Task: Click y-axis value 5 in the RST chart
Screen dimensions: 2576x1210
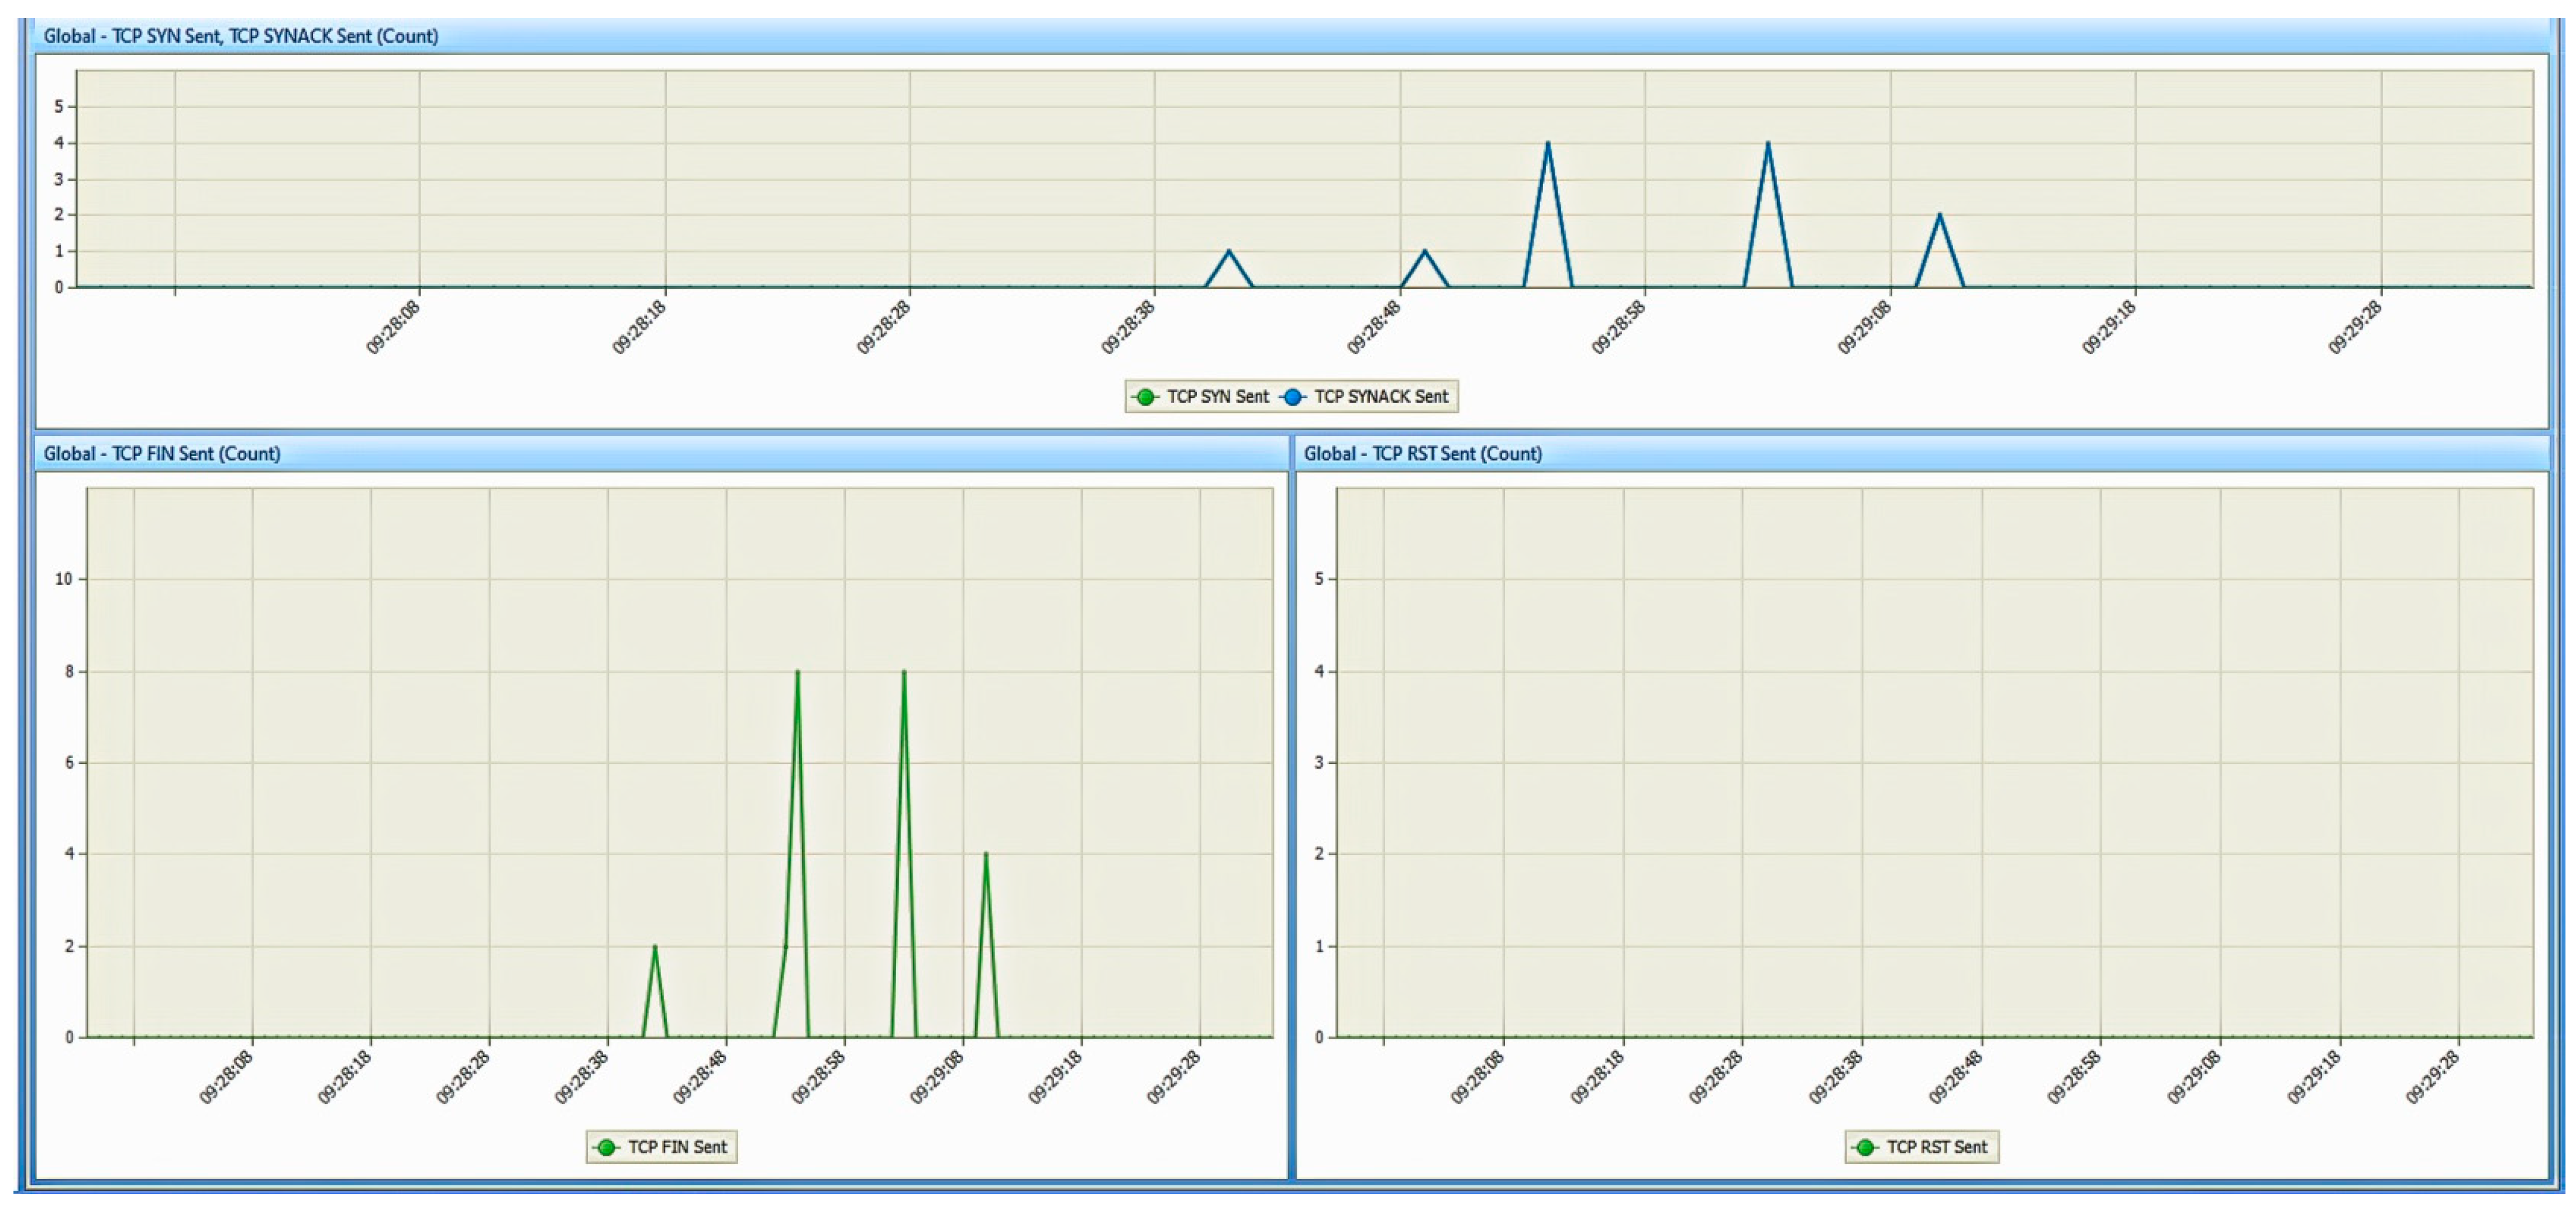Action: (x=1319, y=579)
